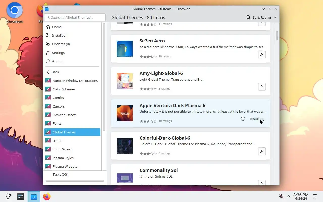Click the muted volume tray icon
Image resolution: width=323 pixels, height=202 pixels.
(281, 196)
